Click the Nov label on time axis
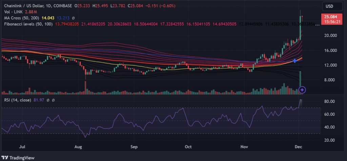 (244, 146)
